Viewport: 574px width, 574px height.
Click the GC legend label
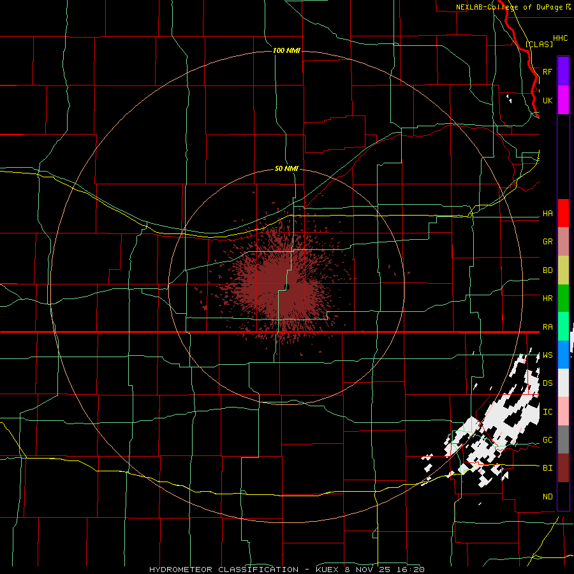(x=547, y=440)
